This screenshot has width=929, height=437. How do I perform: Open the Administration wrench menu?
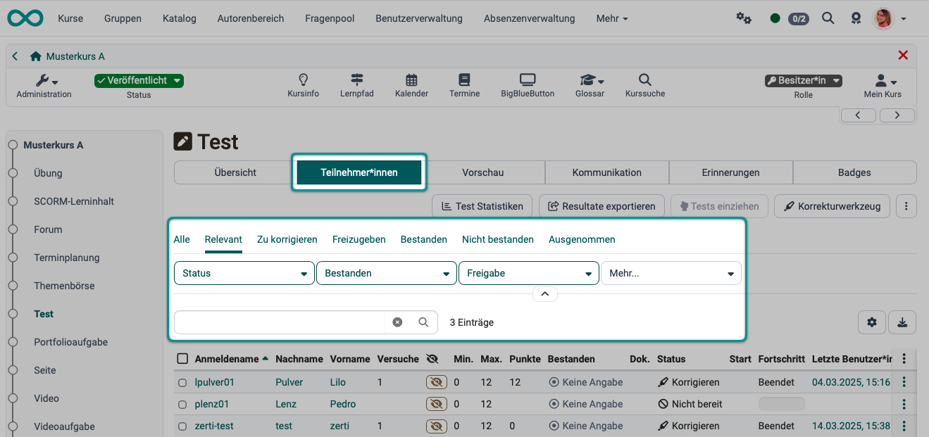[x=44, y=86]
